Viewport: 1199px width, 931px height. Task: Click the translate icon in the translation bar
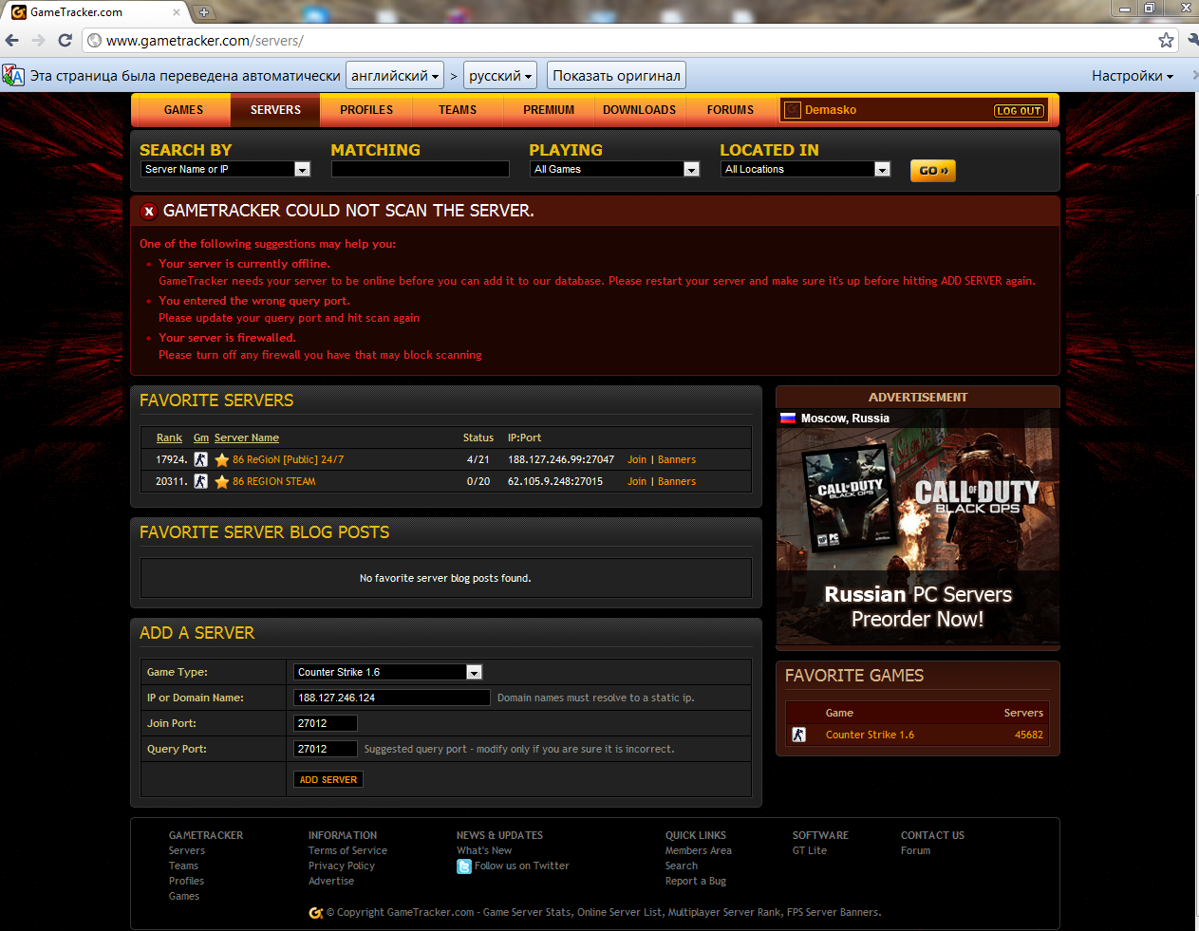13,76
